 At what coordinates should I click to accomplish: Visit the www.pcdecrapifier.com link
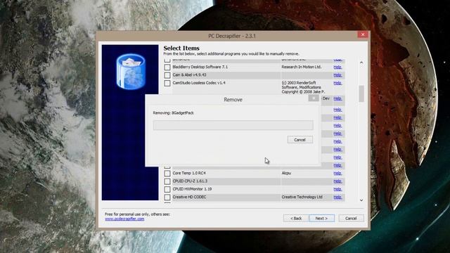click(124, 219)
